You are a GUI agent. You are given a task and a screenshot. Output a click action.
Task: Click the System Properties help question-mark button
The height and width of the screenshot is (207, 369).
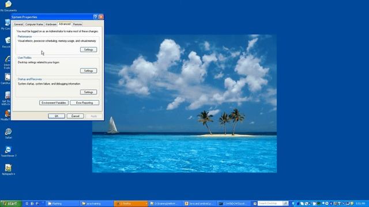(95, 17)
